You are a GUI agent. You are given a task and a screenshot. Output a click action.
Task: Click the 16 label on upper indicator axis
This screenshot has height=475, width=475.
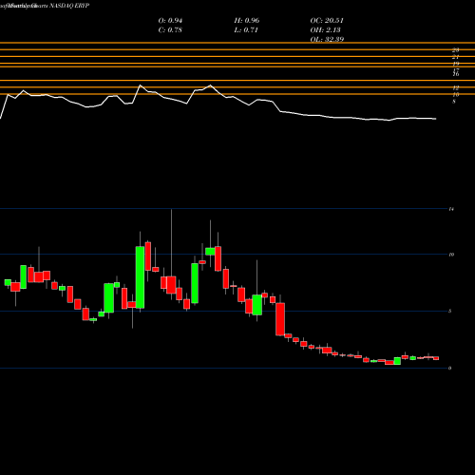(x=456, y=74)
